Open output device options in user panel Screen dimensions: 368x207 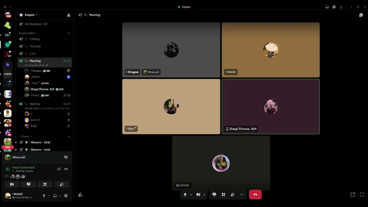click(60, 196)
